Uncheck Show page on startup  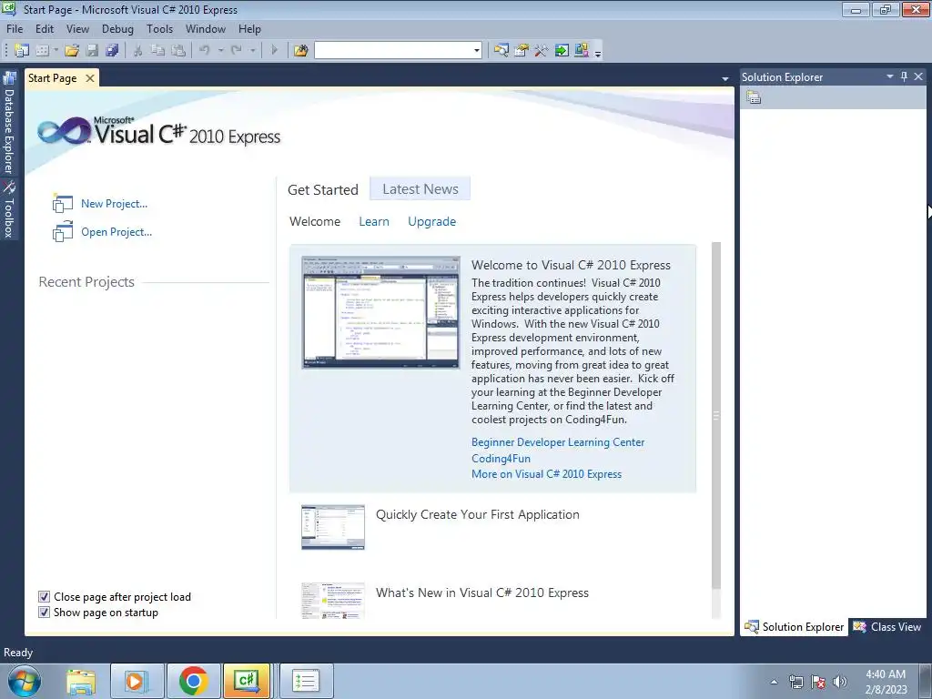[x=44, y=613]
